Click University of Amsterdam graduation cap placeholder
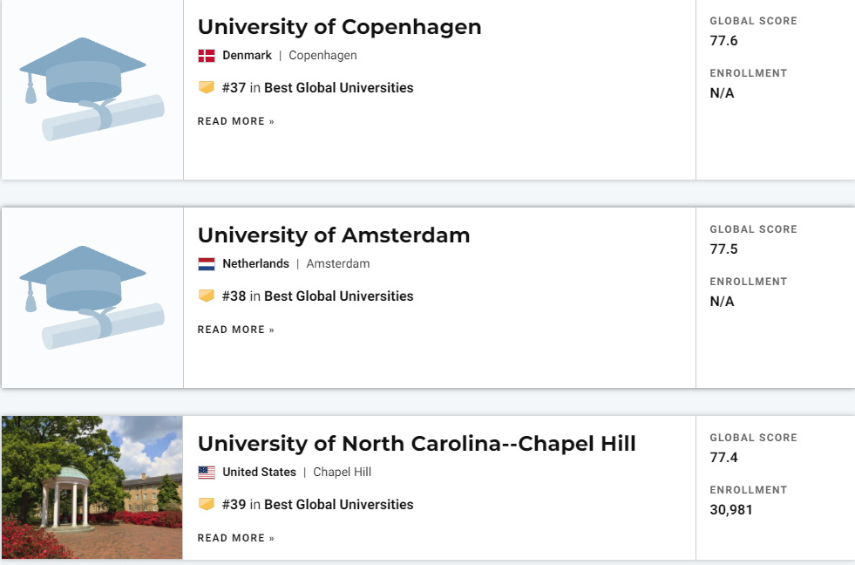 92,296
